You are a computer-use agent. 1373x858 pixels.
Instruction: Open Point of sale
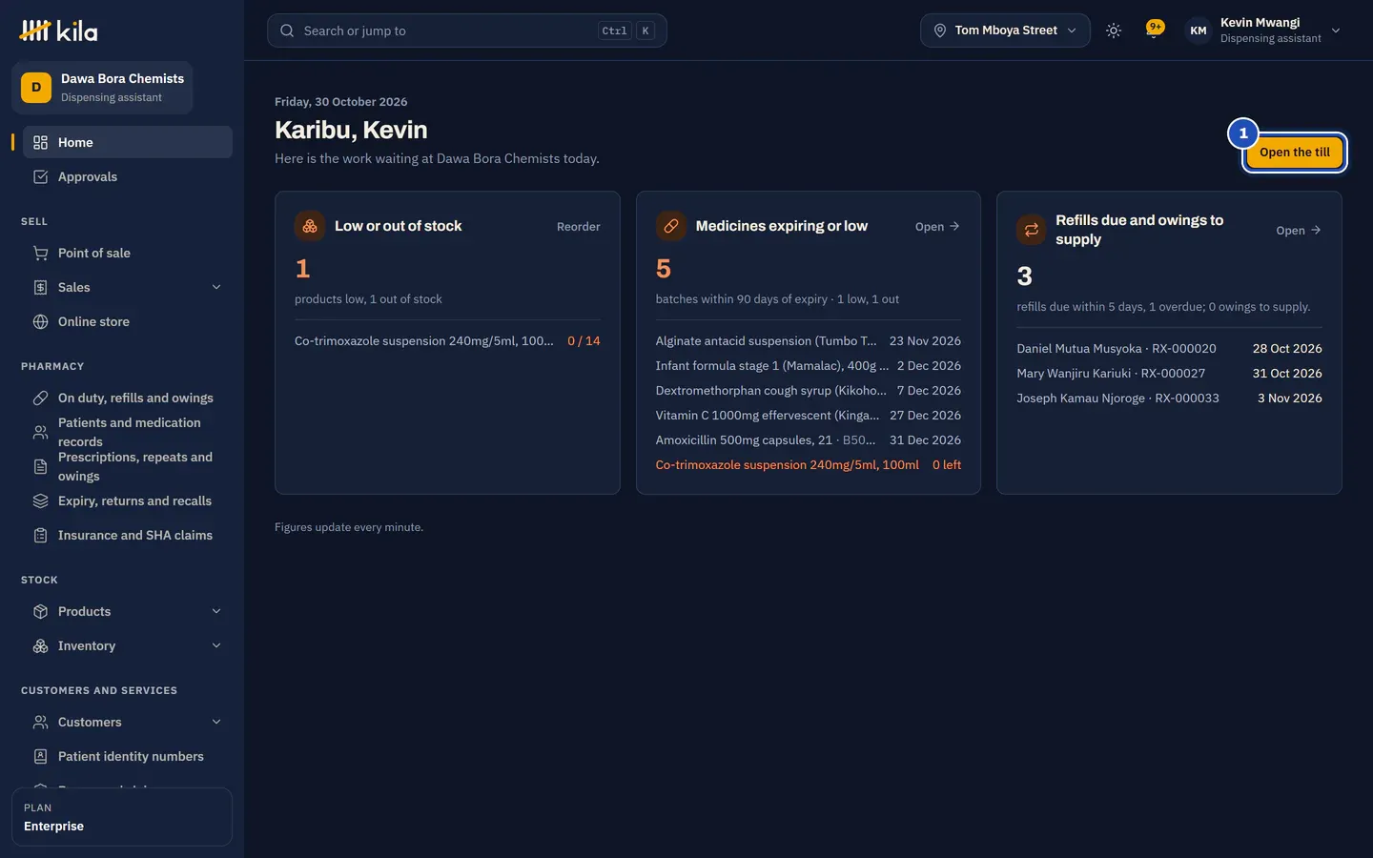click(x=128, y=253)
